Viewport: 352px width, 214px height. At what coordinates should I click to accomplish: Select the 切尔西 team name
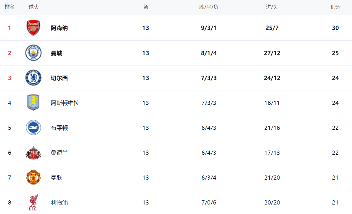tap(59, 78)
